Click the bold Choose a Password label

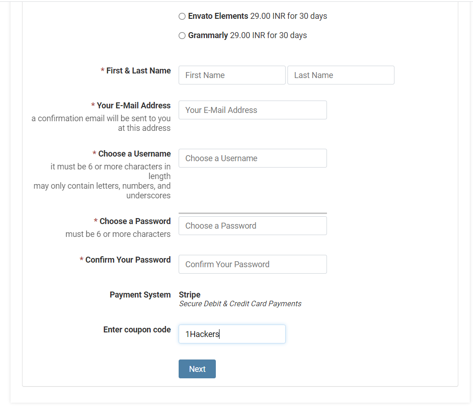coord(135,221)
